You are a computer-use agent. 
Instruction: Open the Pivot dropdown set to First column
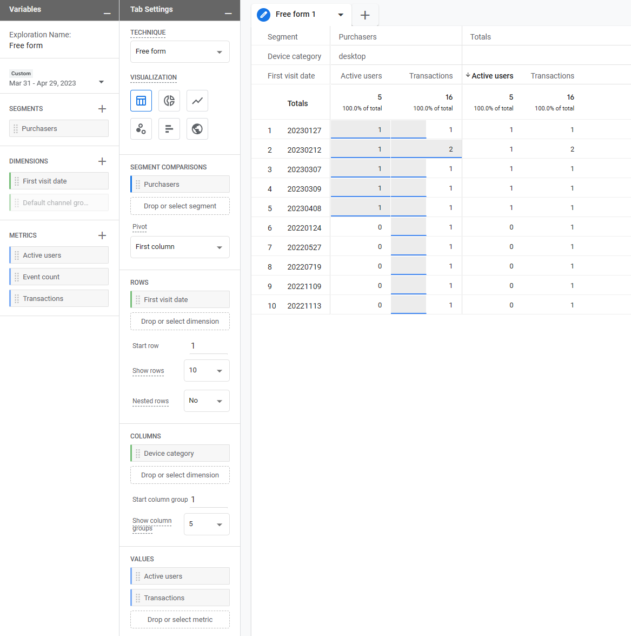coord(180,247)
